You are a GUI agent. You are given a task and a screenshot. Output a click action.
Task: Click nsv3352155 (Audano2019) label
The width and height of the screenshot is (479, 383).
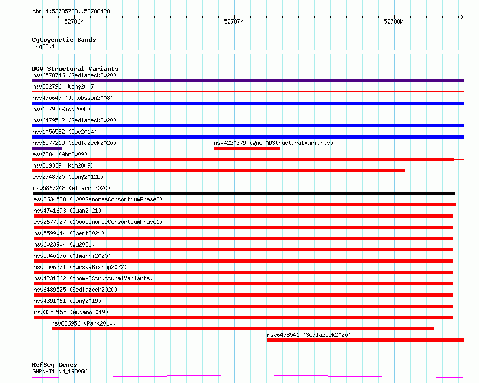coord(71,312)
